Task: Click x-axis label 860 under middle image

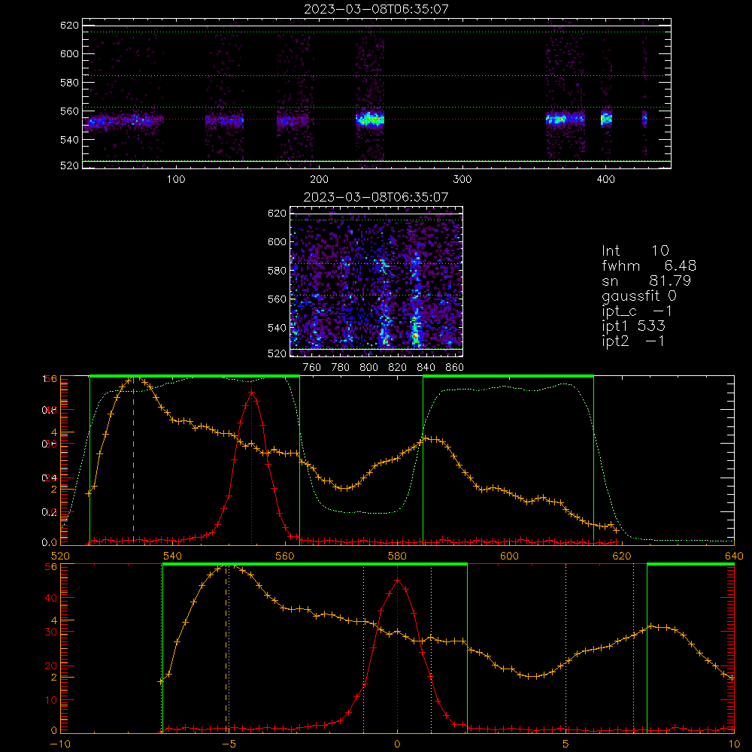Action: (x=454, y=367)
